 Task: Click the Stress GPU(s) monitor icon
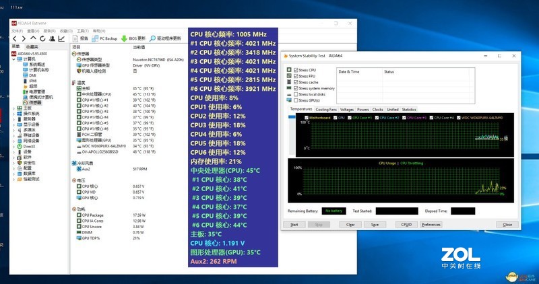coord(289,100)
